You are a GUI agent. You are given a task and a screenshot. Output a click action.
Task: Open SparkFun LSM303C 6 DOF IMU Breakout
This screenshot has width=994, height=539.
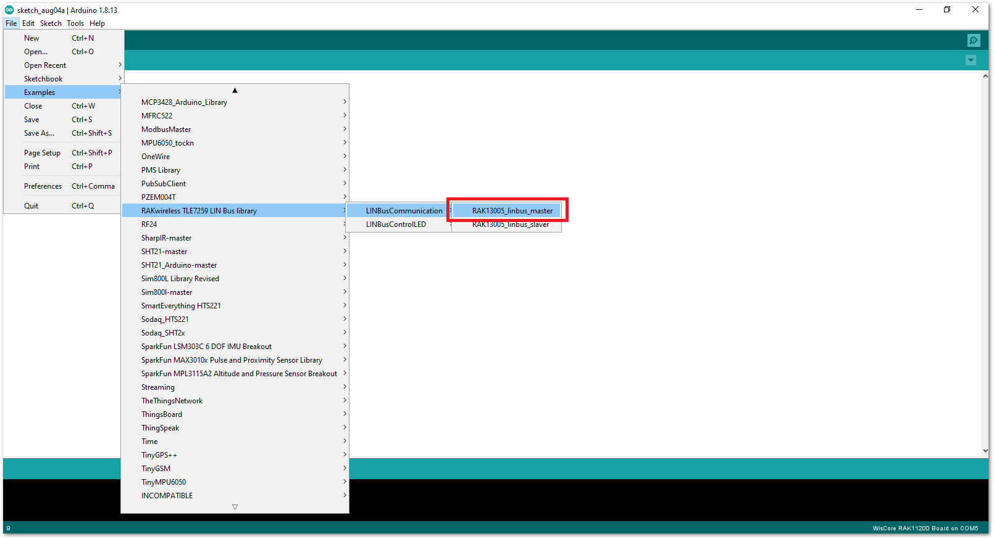[235, 347]
